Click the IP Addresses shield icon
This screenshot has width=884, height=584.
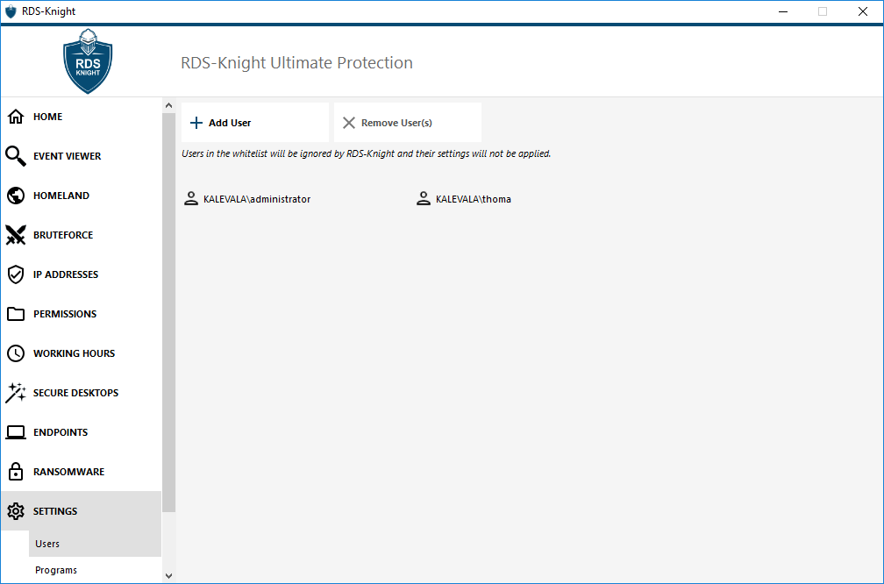[x=16, y=274]
